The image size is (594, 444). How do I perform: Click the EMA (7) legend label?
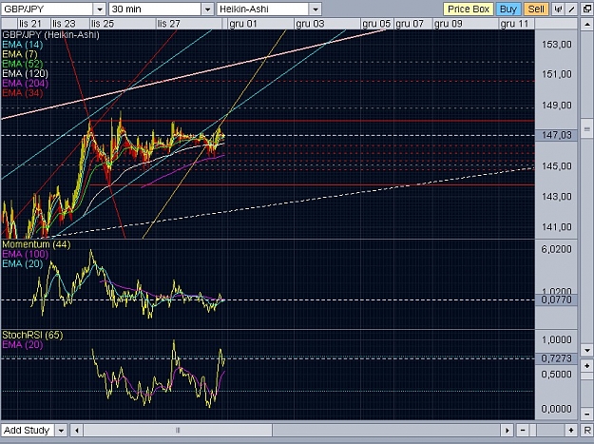(x=20, y=54)
